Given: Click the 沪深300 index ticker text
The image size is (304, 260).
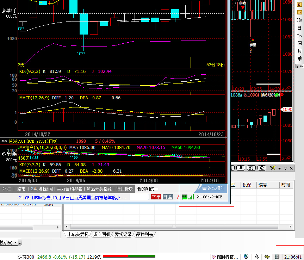Looking at the screenshot, I should tap(26, 257).
